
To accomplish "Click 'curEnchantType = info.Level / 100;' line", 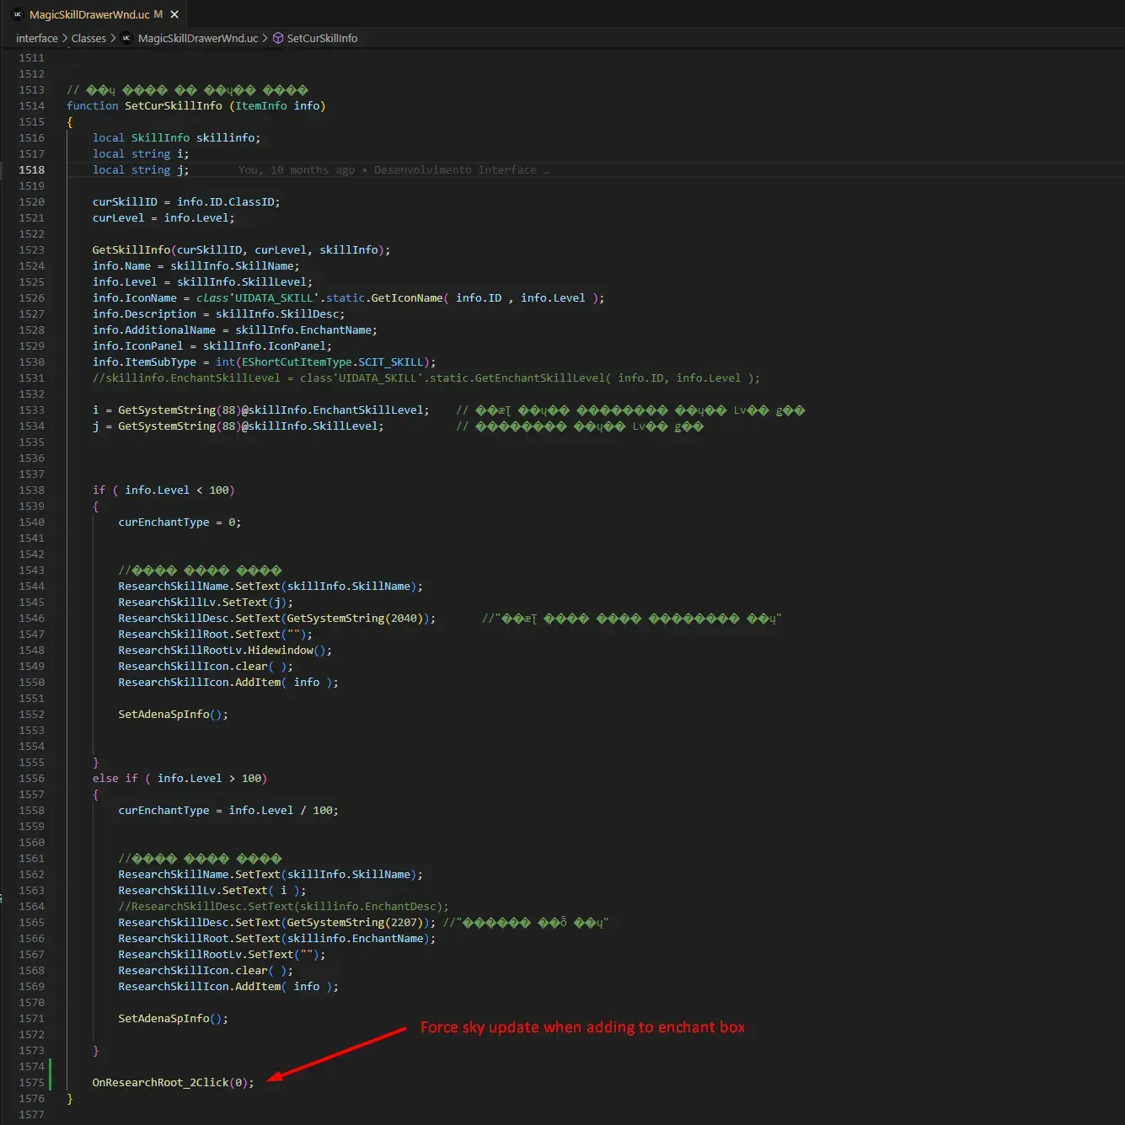I will [228, 810].
